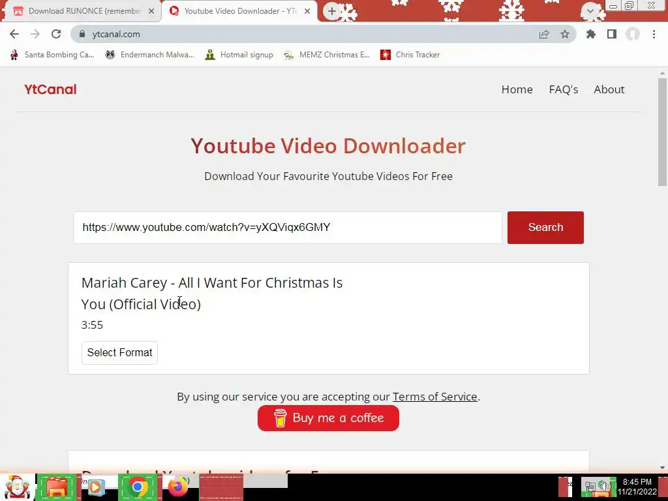
Task: Open the Extensions puzzle icon
Action: coord(590,34)
